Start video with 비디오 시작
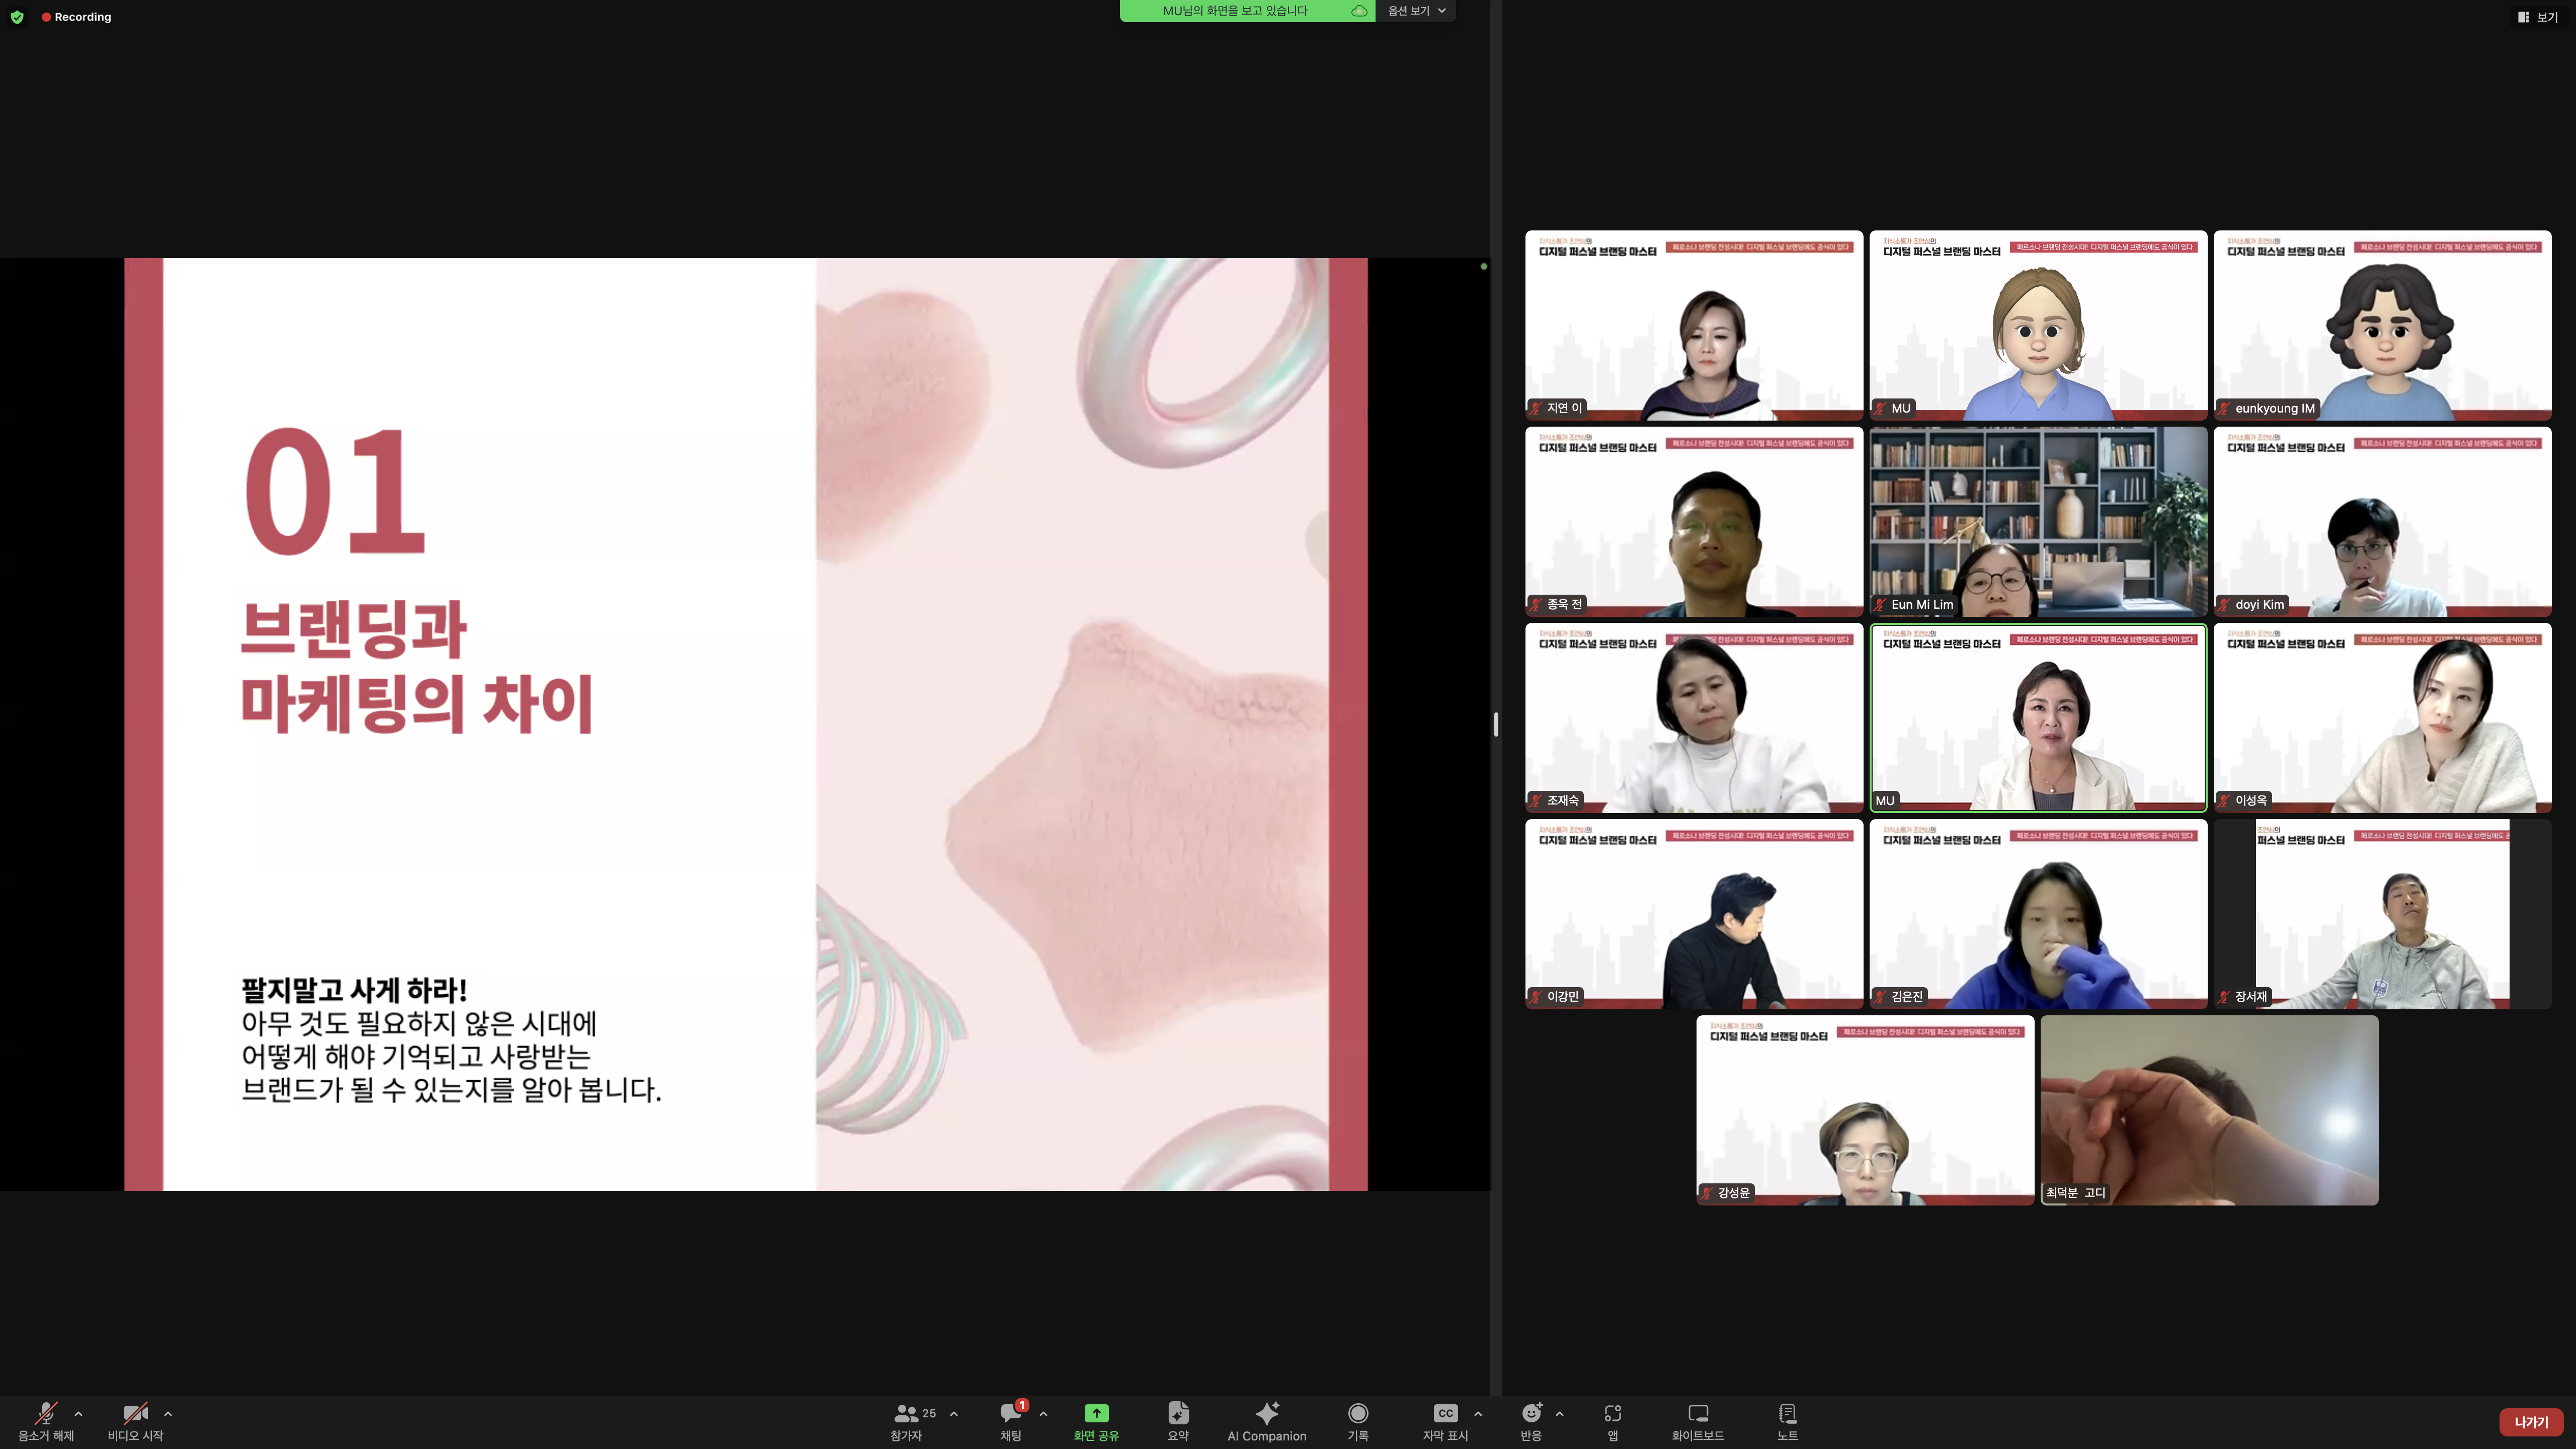Image resolution: width=2576 pixels, height=1449 pixels. (135, 1413)
